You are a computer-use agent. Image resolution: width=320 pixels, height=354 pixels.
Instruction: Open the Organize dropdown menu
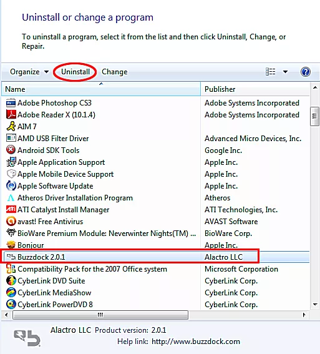29,72
